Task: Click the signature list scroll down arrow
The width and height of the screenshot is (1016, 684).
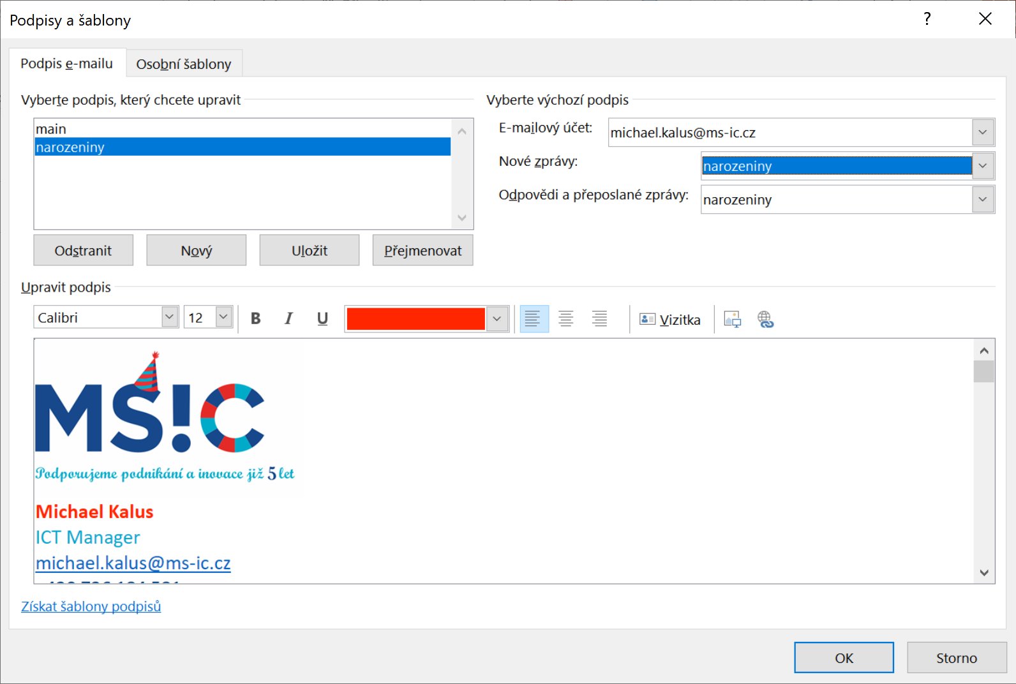Action: click(x=462, y=218)
